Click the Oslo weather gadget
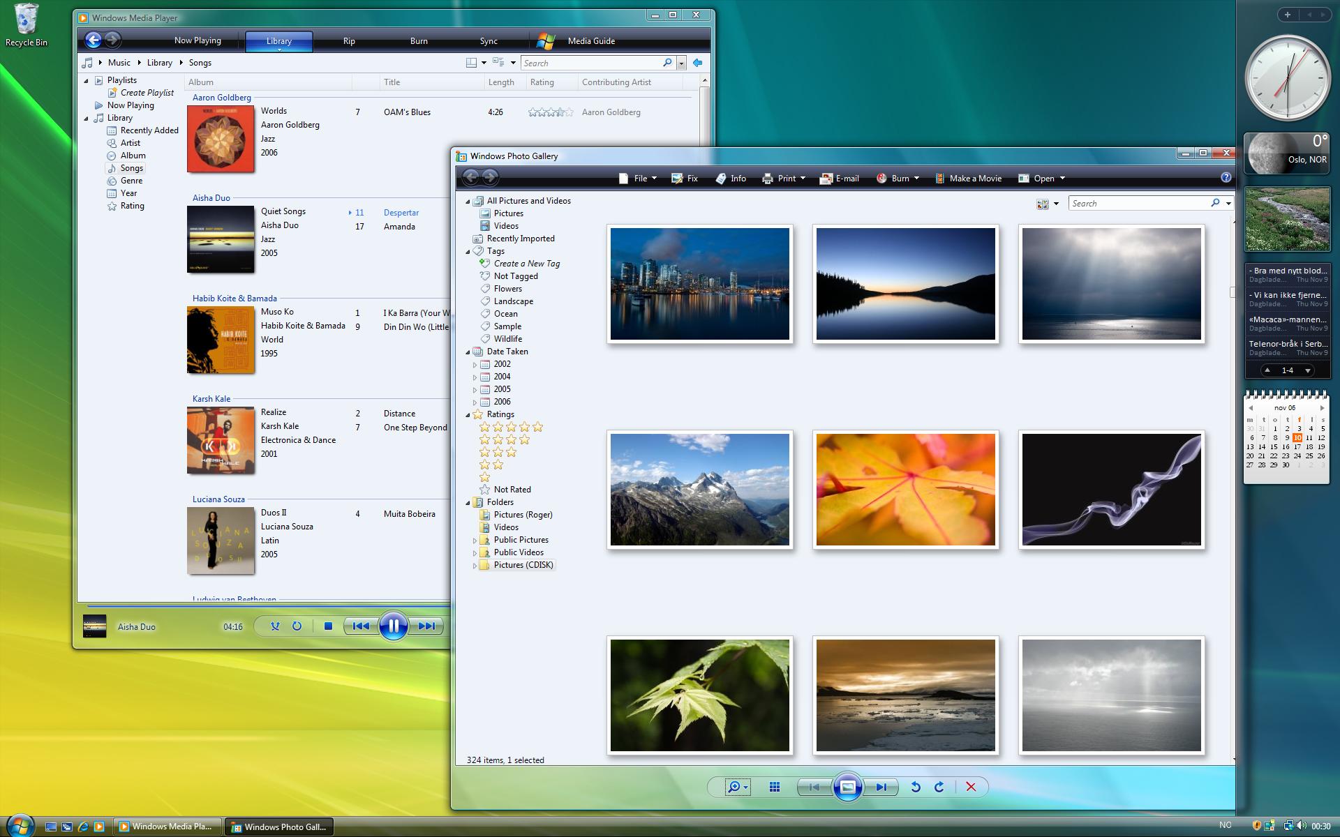The image size is (1340, 837). click(1287, 153)
